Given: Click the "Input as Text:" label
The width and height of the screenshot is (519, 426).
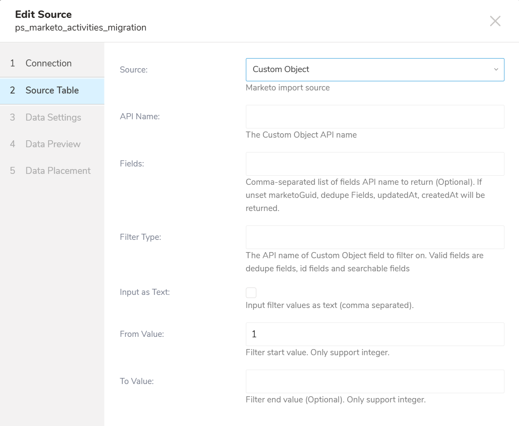Looking at the screenshot, I should [x=145, y=292].
